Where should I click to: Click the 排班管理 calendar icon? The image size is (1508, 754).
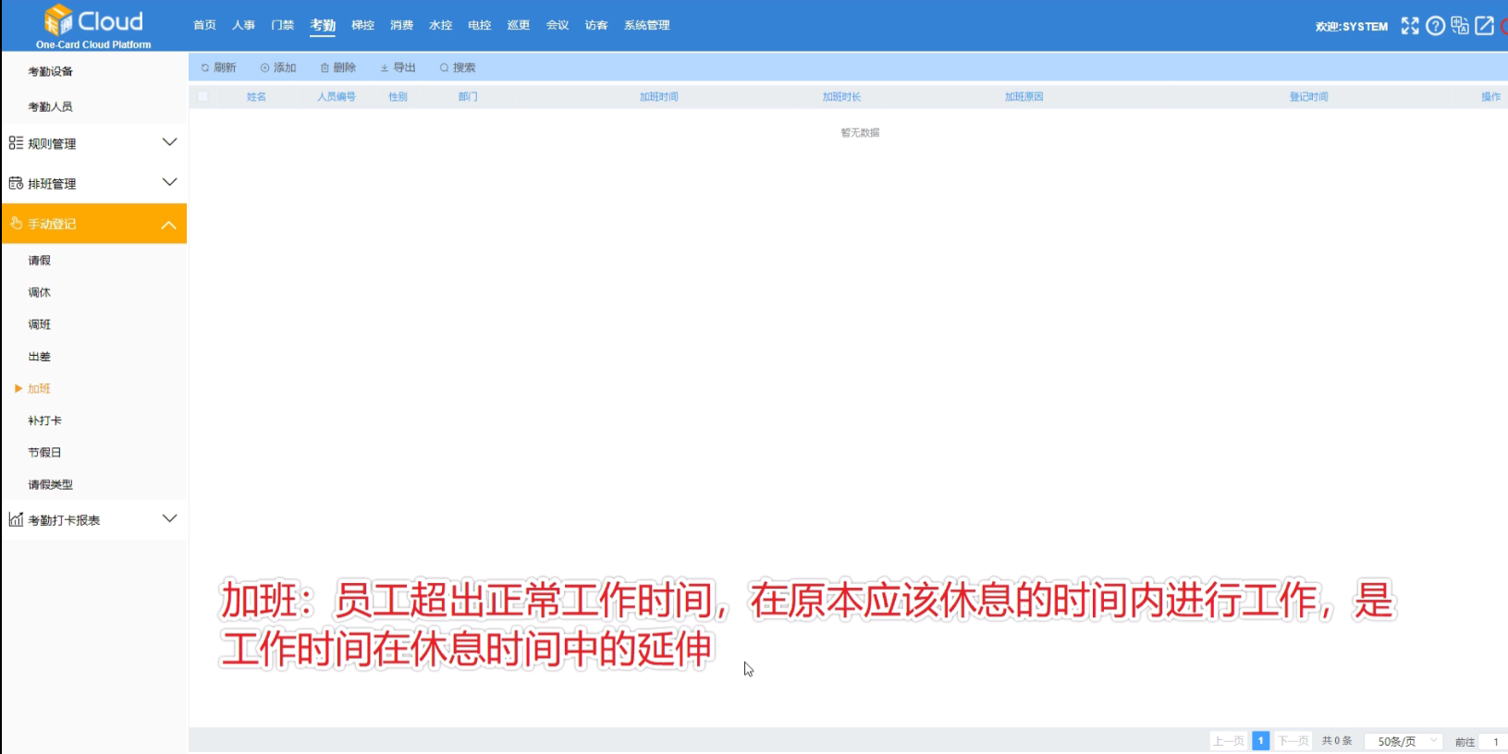point(16,183)
